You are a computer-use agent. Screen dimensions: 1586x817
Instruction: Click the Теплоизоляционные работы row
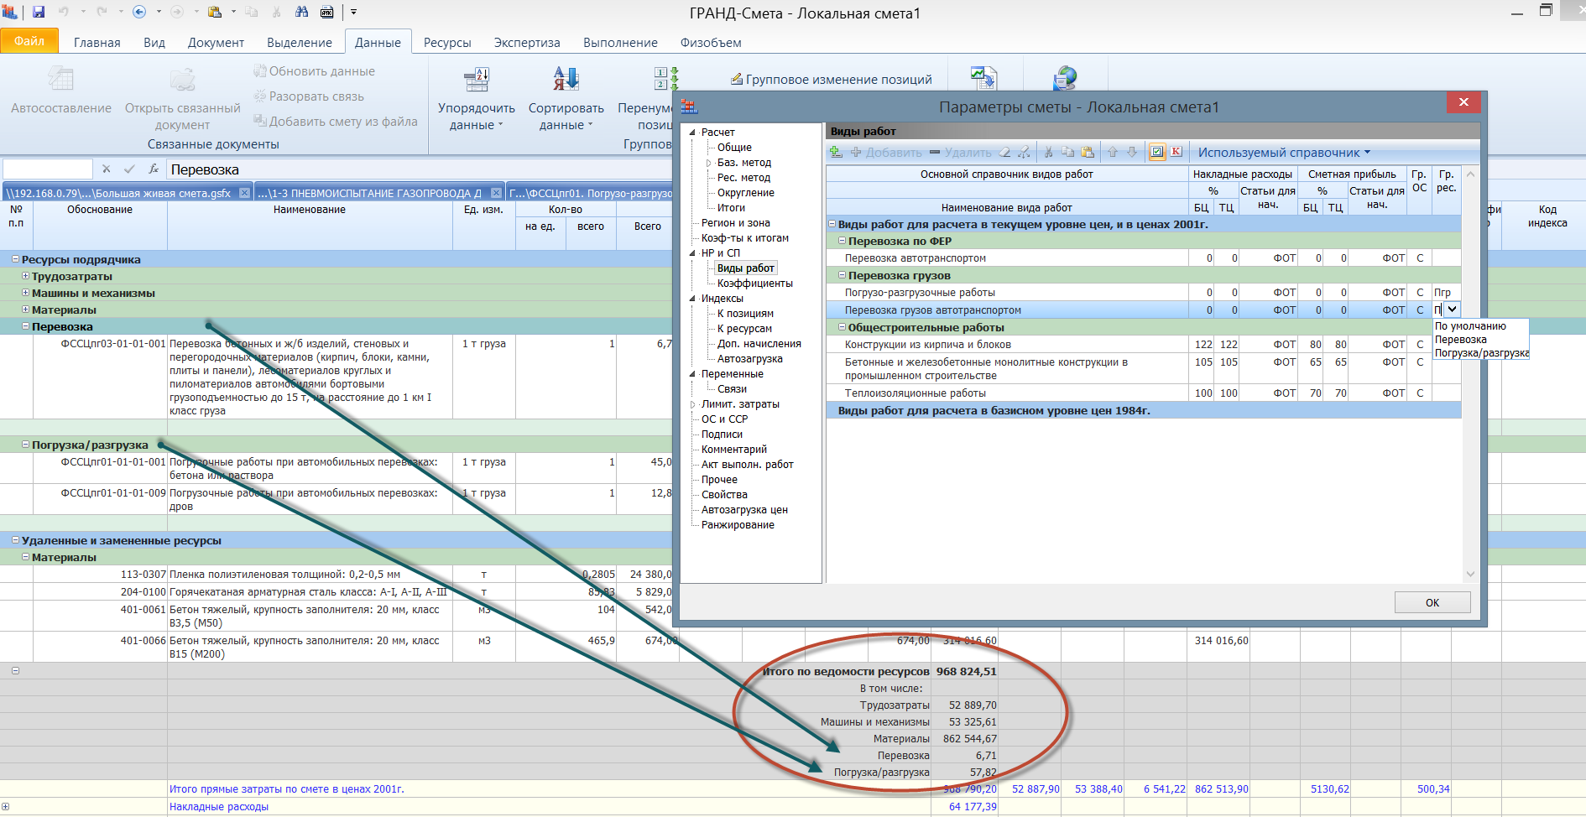point(1143,393)
